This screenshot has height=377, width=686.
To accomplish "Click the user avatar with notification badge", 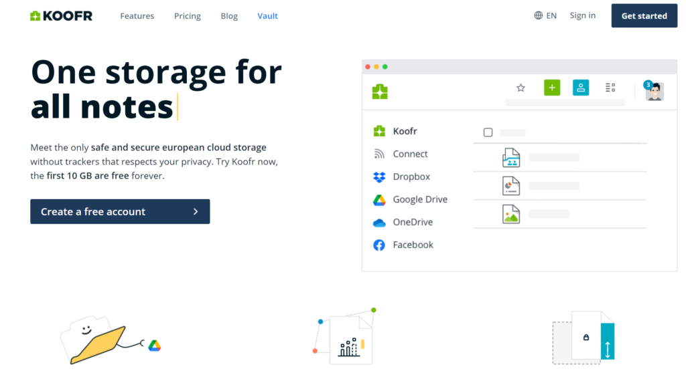I will click(x=654, y=91).
